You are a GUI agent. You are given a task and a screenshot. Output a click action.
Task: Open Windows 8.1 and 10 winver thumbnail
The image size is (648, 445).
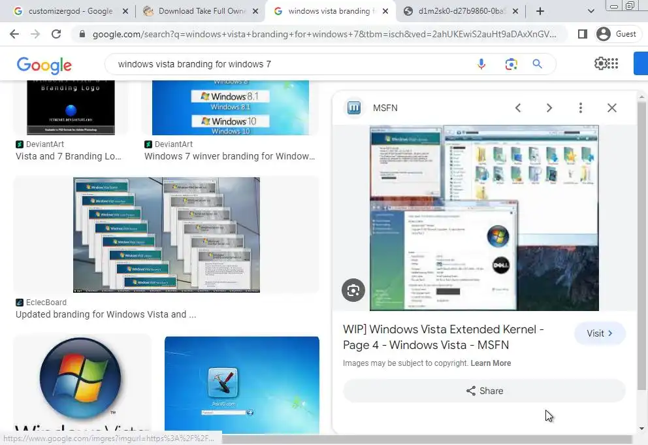pos(230,108)
